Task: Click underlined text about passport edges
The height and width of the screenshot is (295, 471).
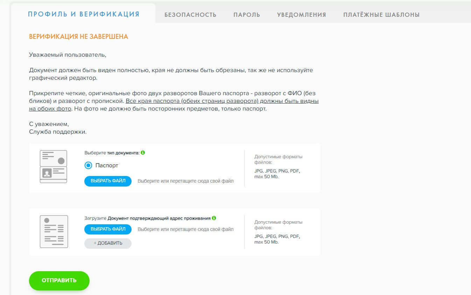Action: [x=222, y=101]
